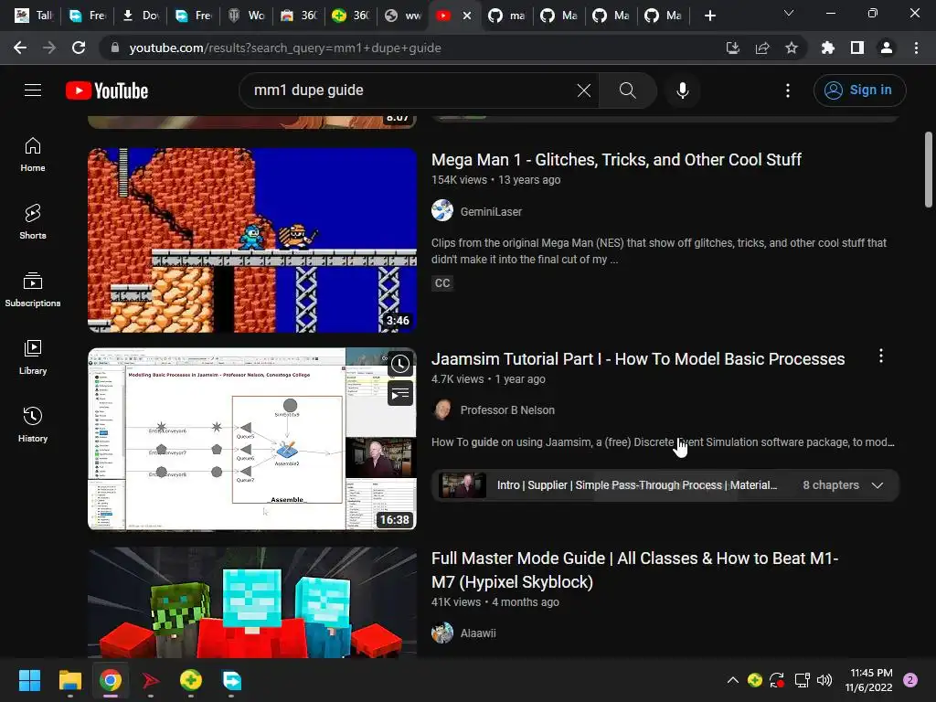936x702 pixels.
Task: Play the Mega Man video thumbnail
Action: tap(252, 240)
